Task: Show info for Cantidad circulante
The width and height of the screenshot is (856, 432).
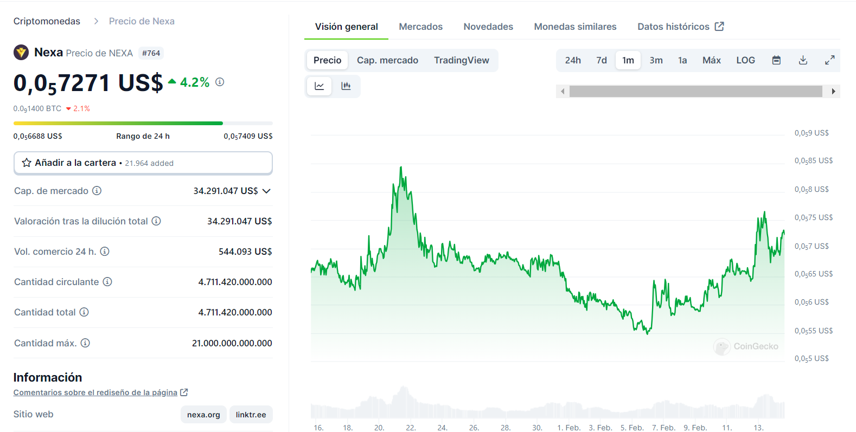Action: [x=107, y=282]
